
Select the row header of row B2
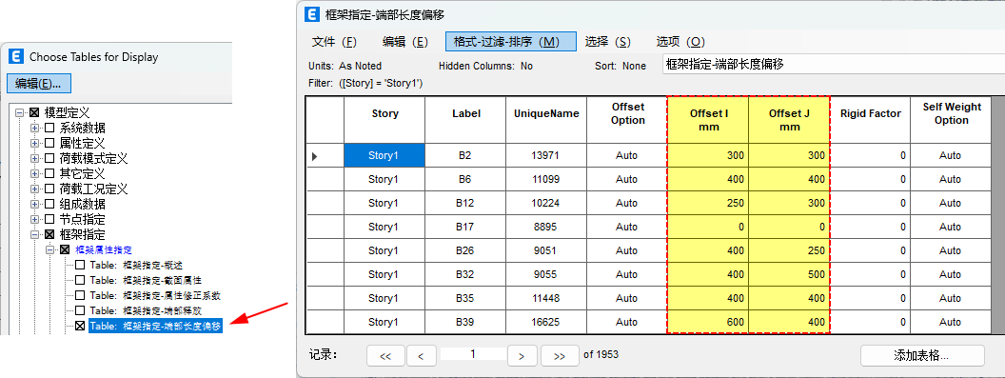pyautogui.click(x=325, y=155)
